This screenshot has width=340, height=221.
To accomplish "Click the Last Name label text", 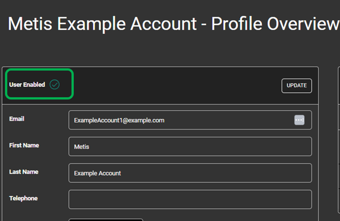I will pos(24,172).
